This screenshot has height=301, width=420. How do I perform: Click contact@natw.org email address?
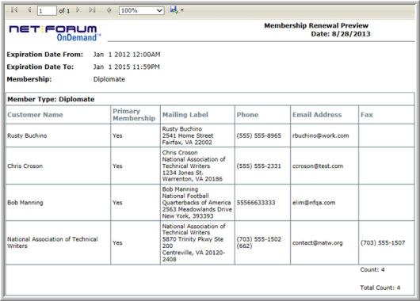click(318, 243)
